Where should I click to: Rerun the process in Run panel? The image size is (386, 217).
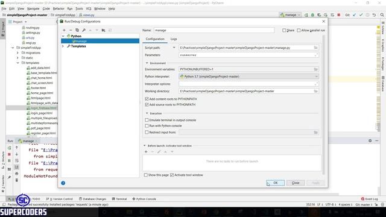tap(10, 148)
